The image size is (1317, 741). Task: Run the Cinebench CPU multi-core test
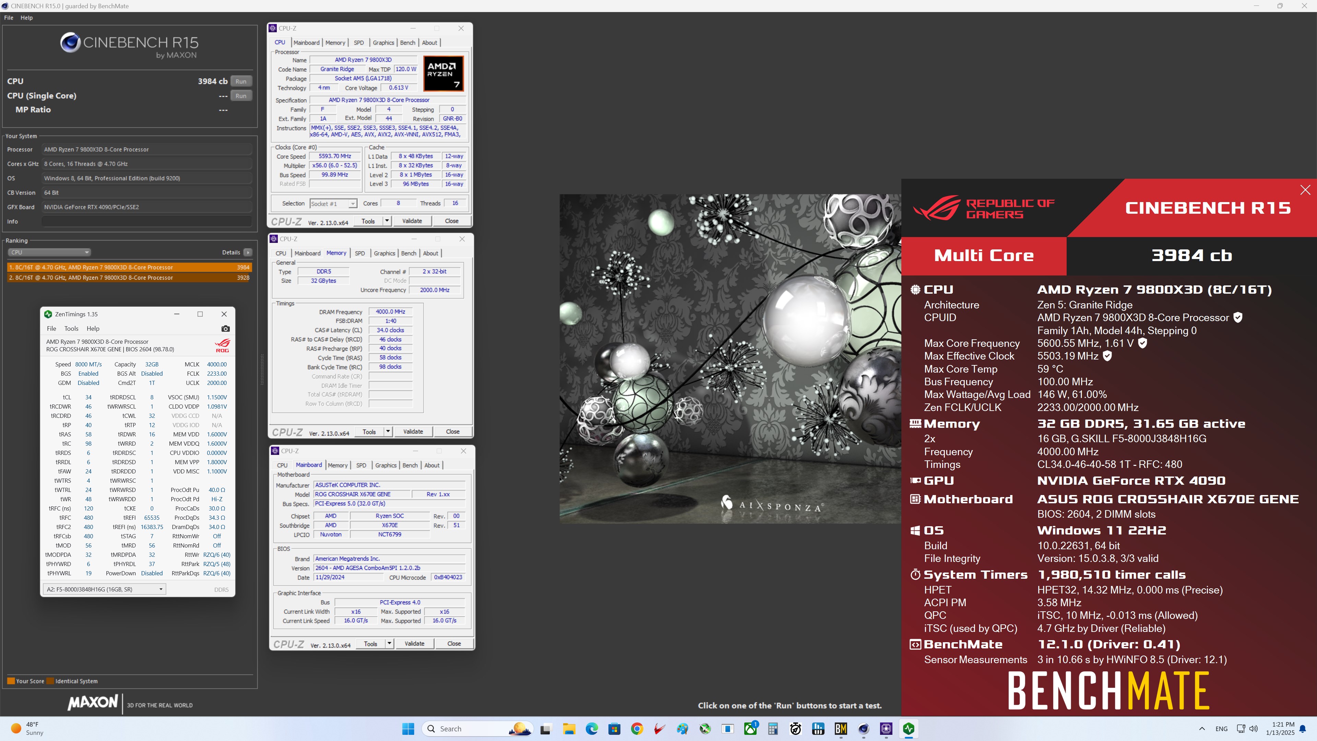241,81
